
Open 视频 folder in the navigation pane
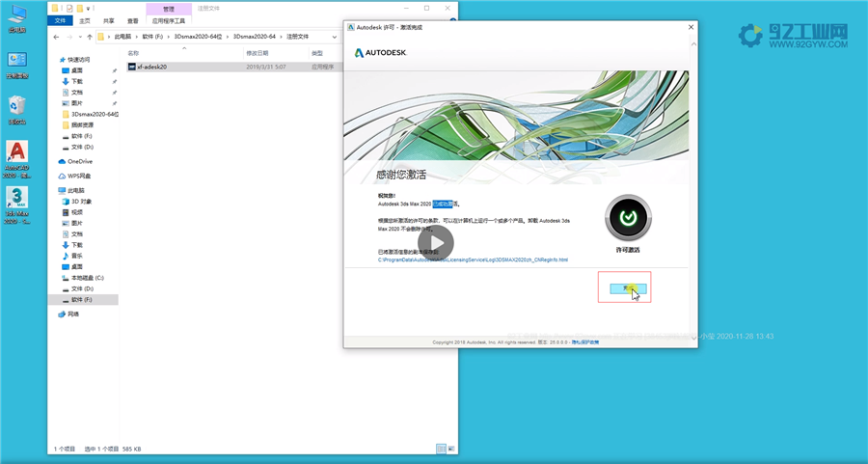(72, 212)
